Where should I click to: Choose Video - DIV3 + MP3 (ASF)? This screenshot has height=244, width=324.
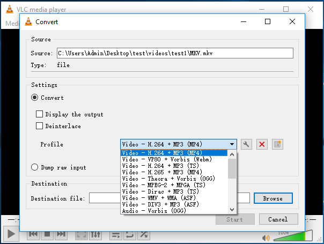[174, 204]
